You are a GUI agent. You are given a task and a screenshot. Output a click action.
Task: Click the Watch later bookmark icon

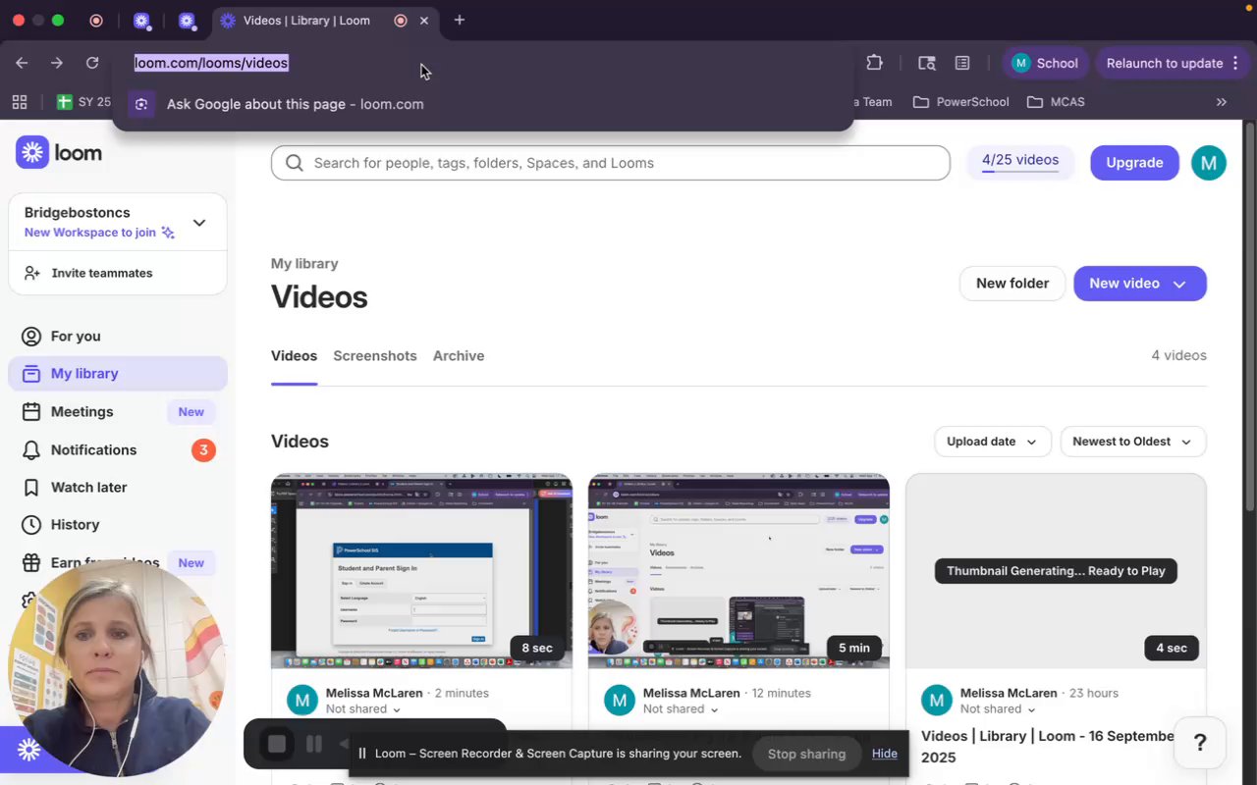pos(31,488)
